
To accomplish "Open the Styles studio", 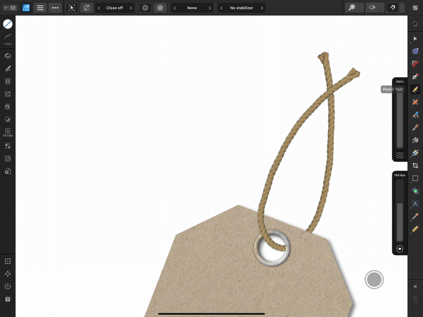I will pyautogui.click(x=7, y=119).
